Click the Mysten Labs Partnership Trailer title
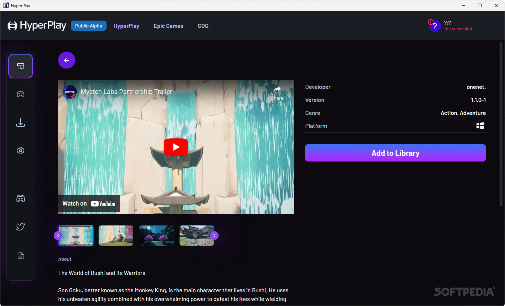 coord(126,92)
